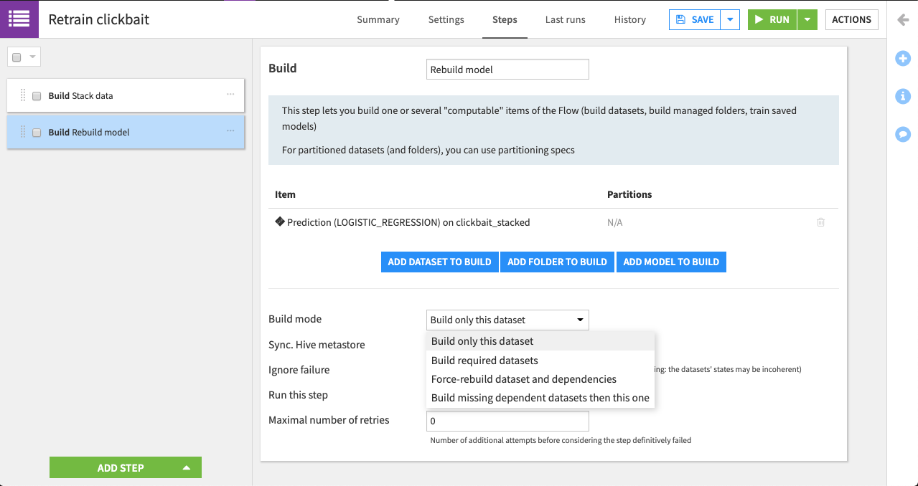Viewport: 918px width, 486px height.
Task: Toggle the select-all steps checkbox
Action: 17,57
